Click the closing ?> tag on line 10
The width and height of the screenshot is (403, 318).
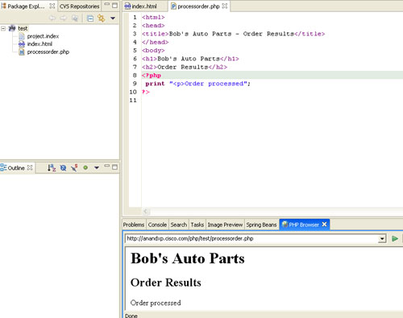coord(145,92)
